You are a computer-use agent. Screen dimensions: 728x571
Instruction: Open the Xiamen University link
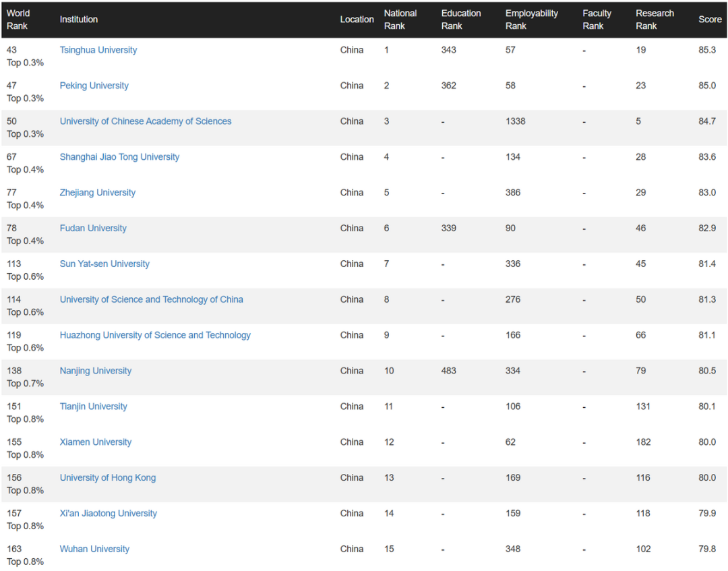(x=96, y=442)
